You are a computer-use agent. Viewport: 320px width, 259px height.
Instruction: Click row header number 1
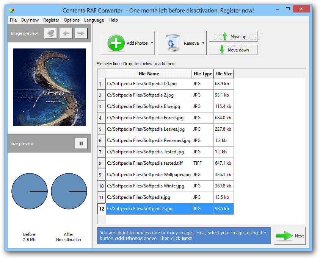[x=101, y=84]
